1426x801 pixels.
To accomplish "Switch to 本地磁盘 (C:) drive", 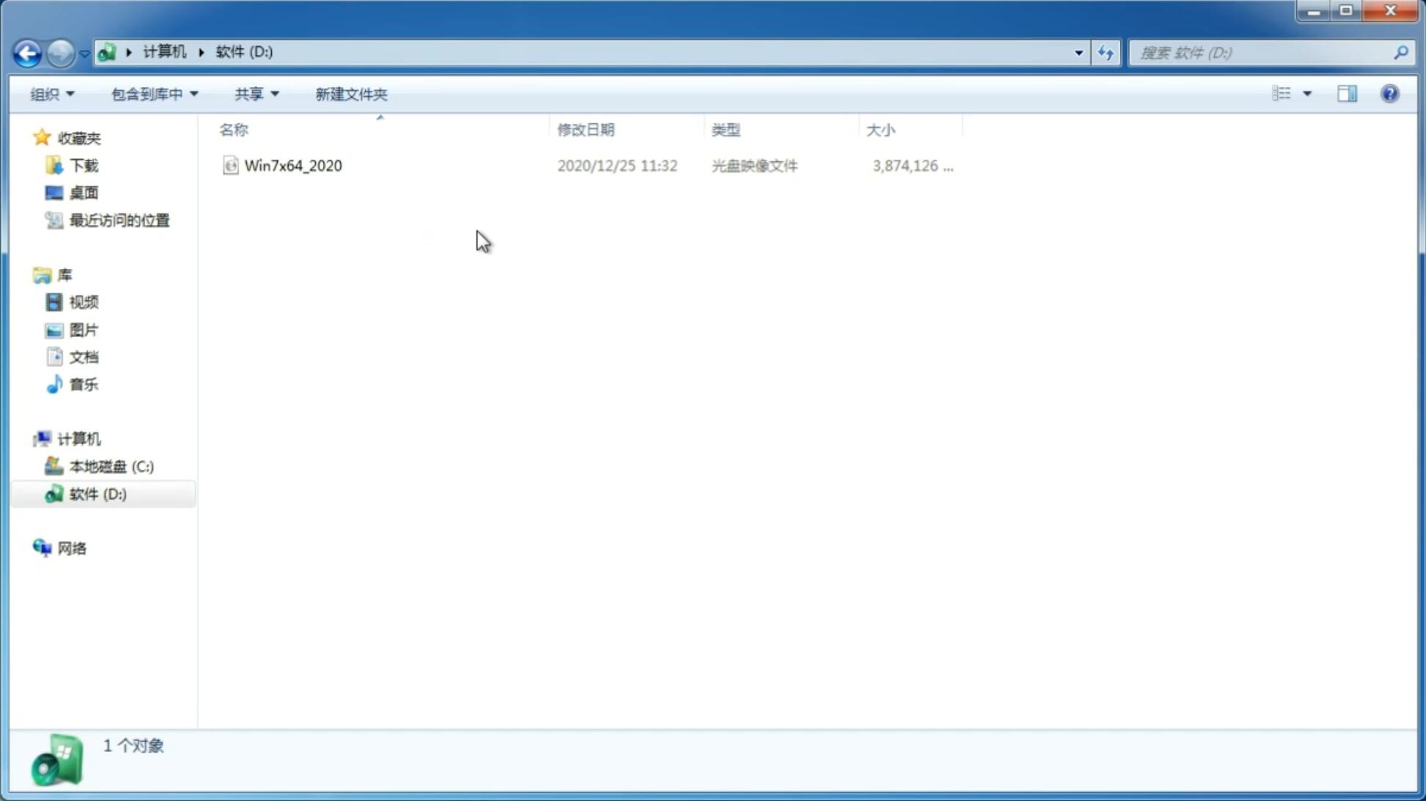I will (111, 466).
